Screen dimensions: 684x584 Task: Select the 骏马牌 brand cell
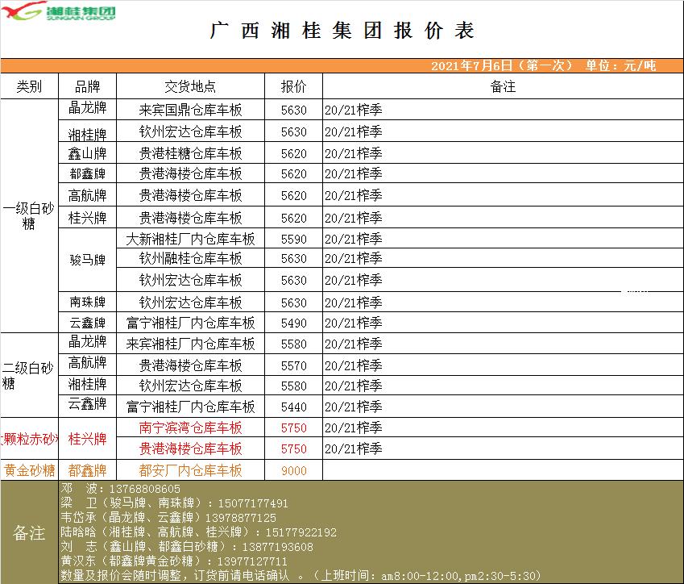(87, 260)
